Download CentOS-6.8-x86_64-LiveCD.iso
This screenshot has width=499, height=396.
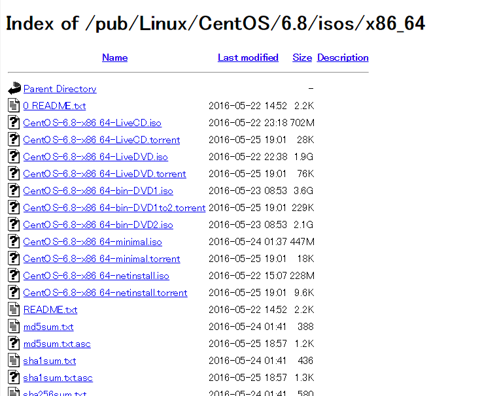92,123
